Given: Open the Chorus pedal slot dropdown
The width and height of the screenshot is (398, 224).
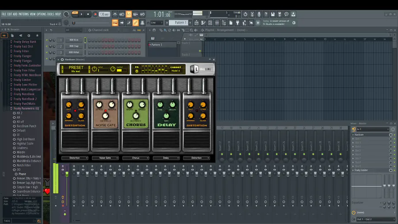Looking at the screenshot, I should click(x=136, y=158).
